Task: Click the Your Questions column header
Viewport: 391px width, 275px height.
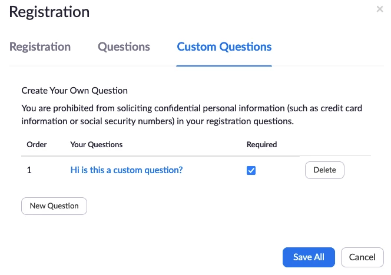Action: (x=97, y=144)
